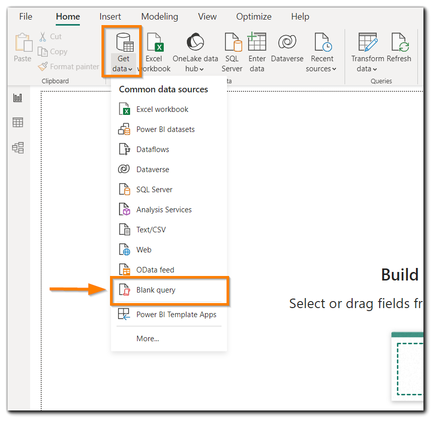Switch to Table view in sidebar
This screenshot has height=424, width=437.
18,122
